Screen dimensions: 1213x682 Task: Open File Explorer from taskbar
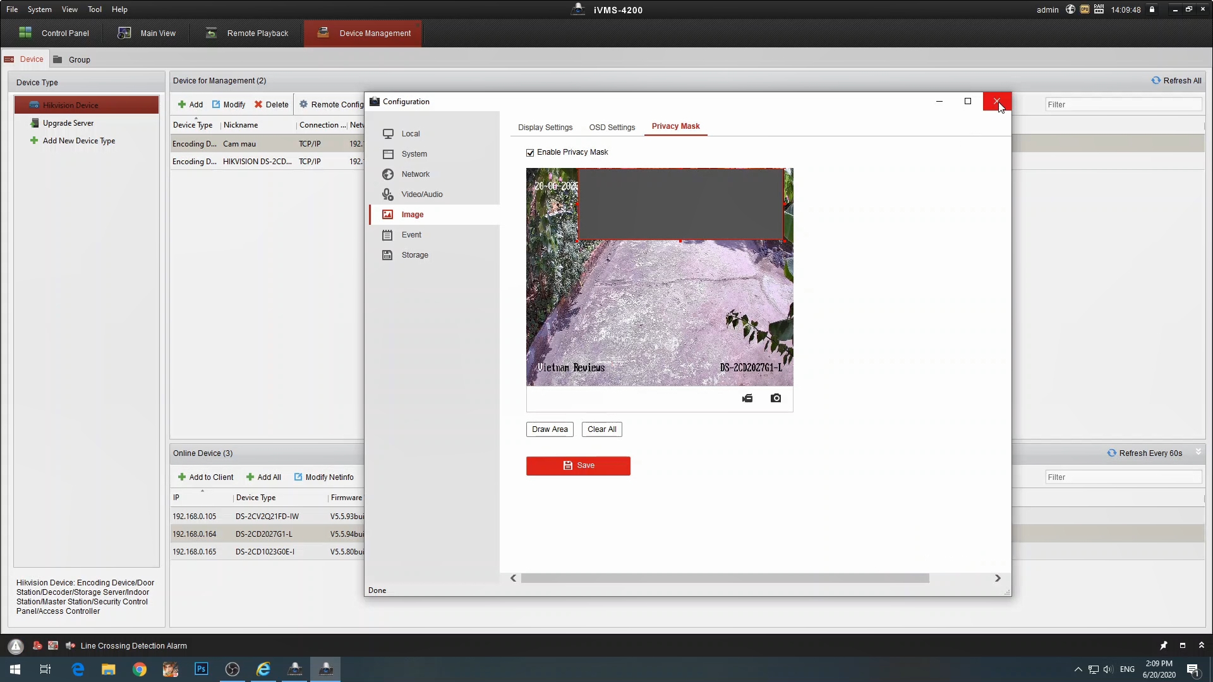[x=109, y=669]
